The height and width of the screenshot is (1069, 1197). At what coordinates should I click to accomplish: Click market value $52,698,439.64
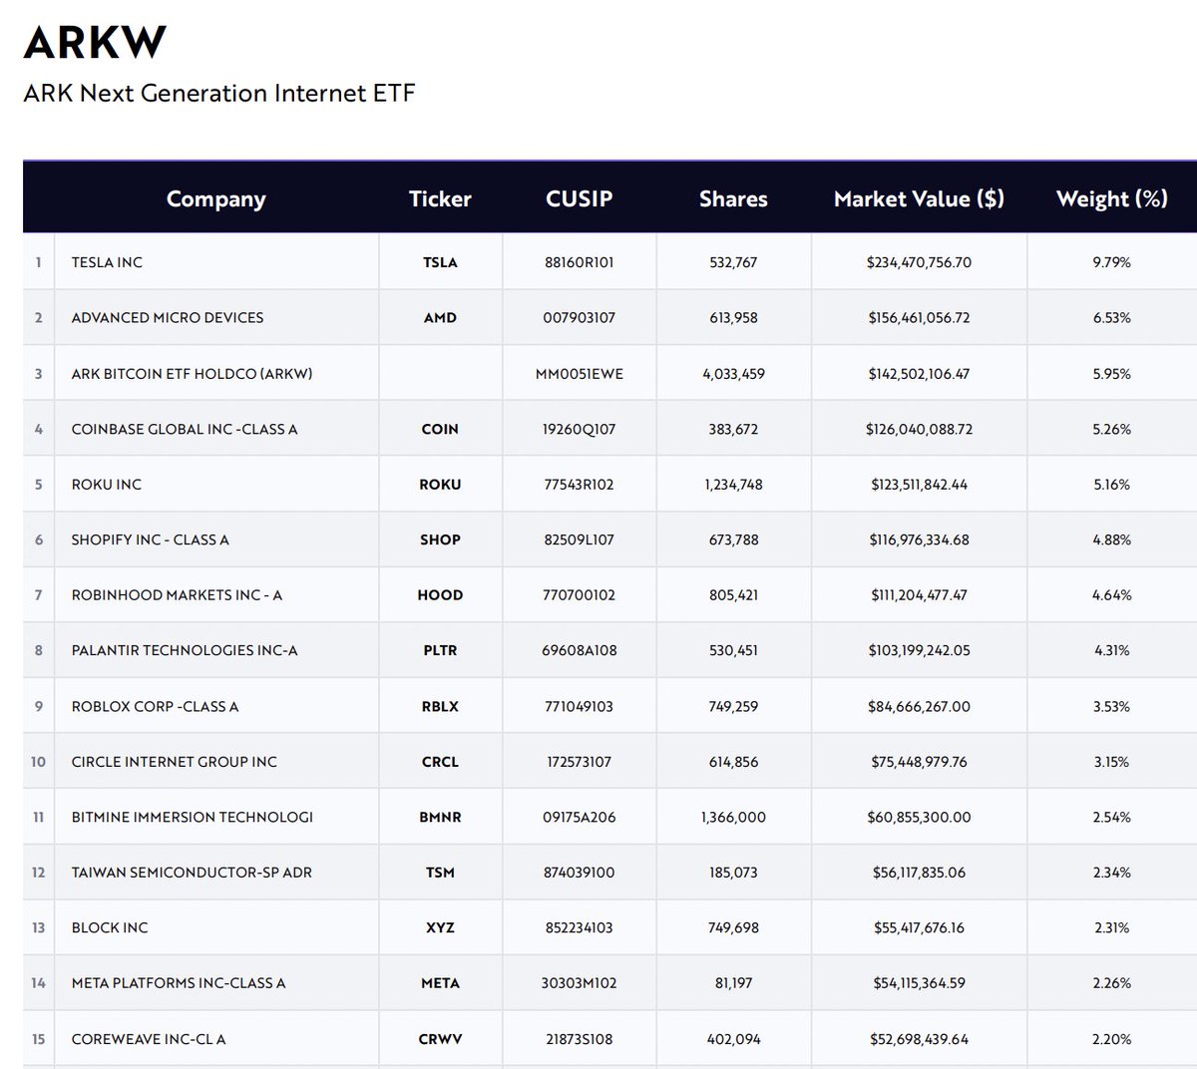(x=919, y=1039)
